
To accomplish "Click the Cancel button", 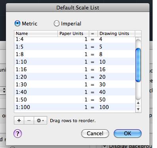I will click(95, 133).
